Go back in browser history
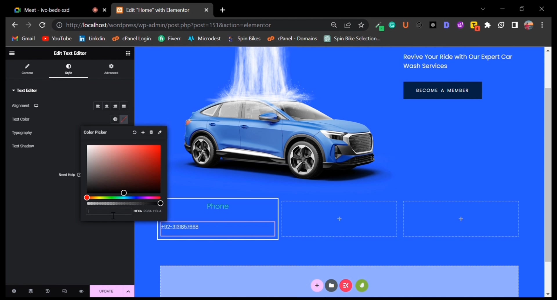557x300 pixels. click(x=15, y=25)
